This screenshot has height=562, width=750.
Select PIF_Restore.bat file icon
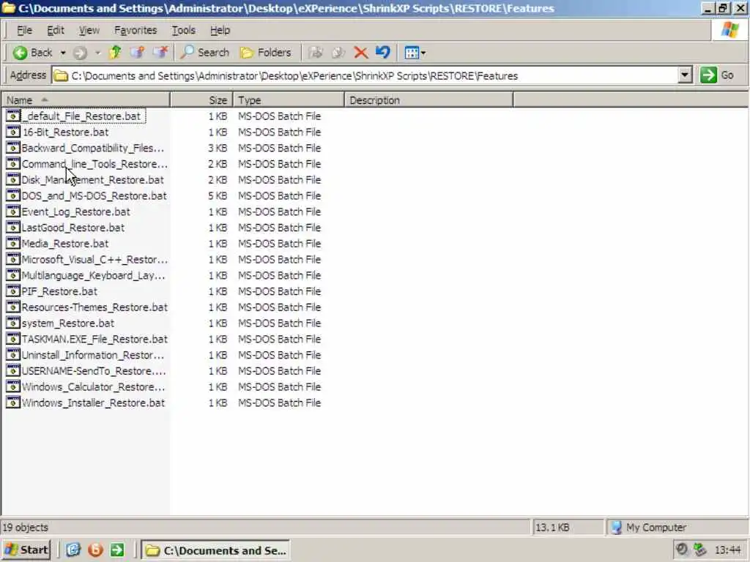pyautogui.click(x=13, y=291)
